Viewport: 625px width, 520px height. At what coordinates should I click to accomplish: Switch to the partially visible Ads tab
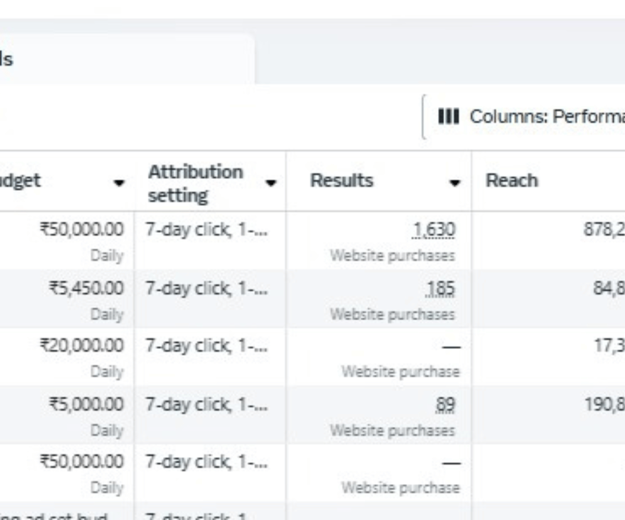coord(6,59)
